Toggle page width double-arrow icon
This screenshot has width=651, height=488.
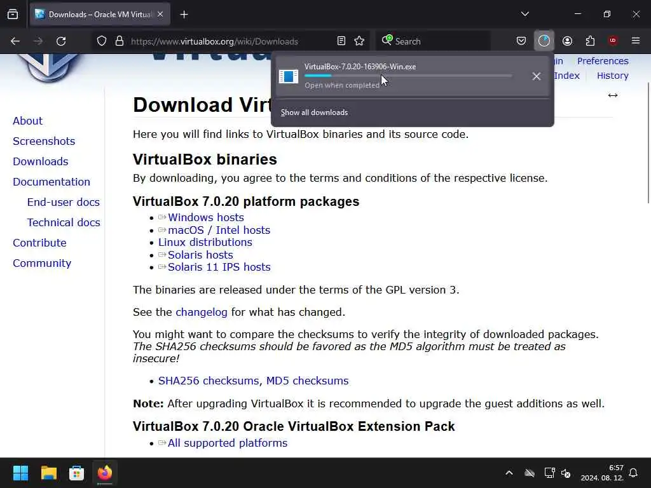coord(613,95)
